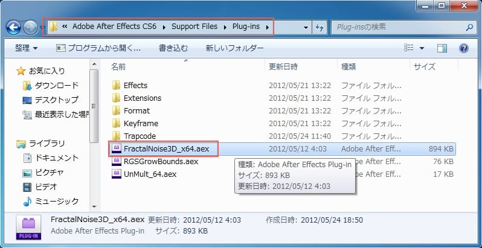
Task: Click the sidebar scrollbar down arrow
Action: pos(94,206)
